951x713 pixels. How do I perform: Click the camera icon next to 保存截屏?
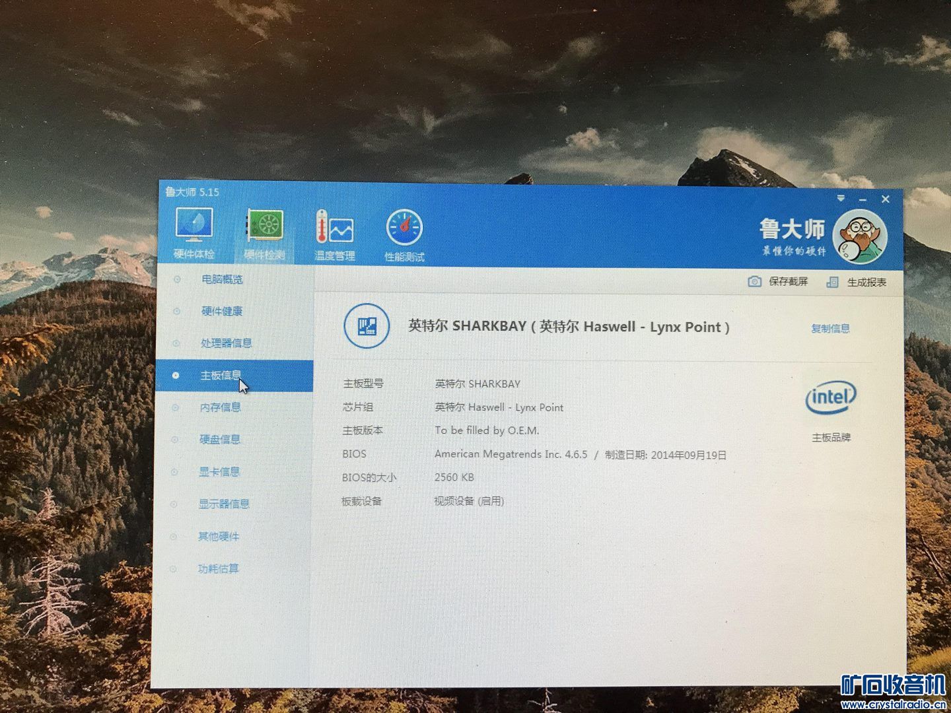point(754,281)
